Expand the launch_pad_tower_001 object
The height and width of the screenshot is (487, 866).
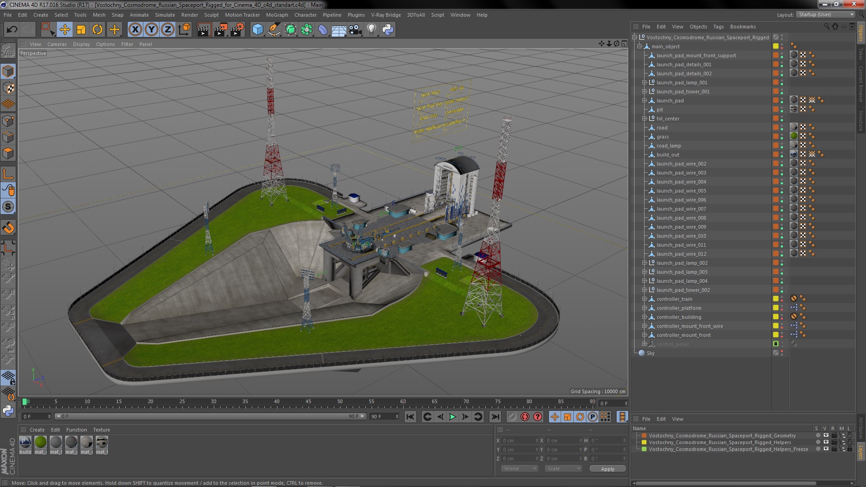click(644, 92)
